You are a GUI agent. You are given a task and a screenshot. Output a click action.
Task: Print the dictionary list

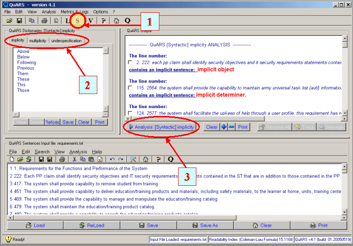100,122
